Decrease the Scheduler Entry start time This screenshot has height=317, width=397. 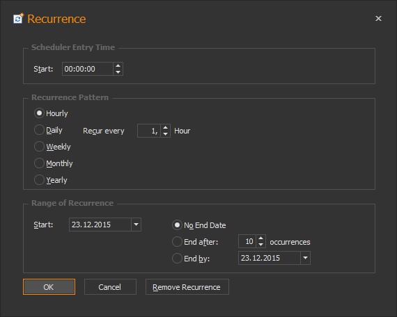point(118,72)
